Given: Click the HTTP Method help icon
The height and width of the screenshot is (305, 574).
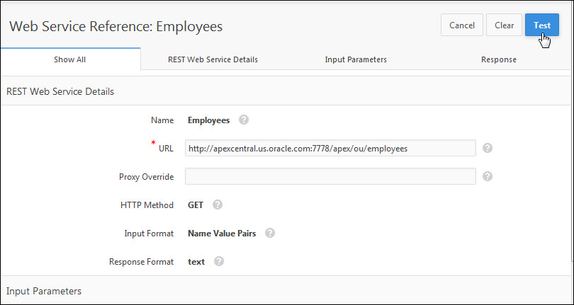Looking at the screenshot, I should [218, 205].
